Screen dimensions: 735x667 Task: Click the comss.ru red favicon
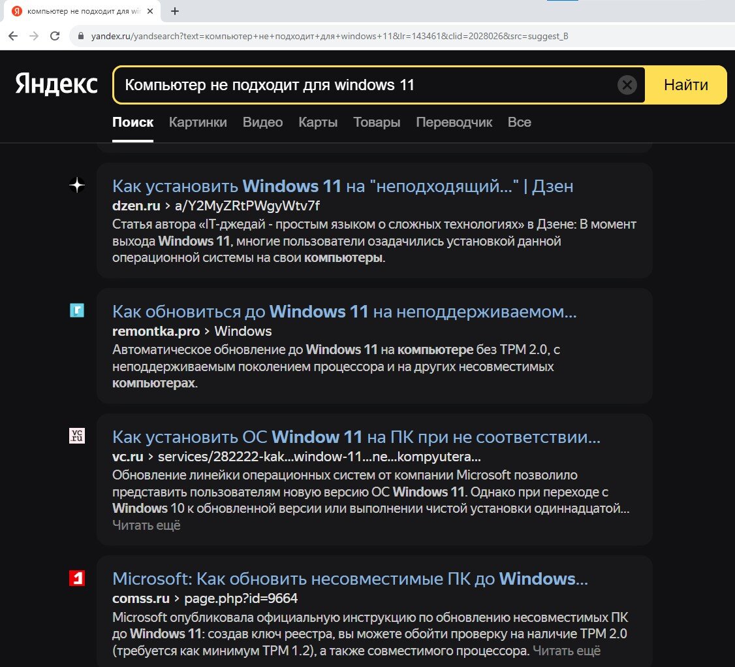pos(77,578)
